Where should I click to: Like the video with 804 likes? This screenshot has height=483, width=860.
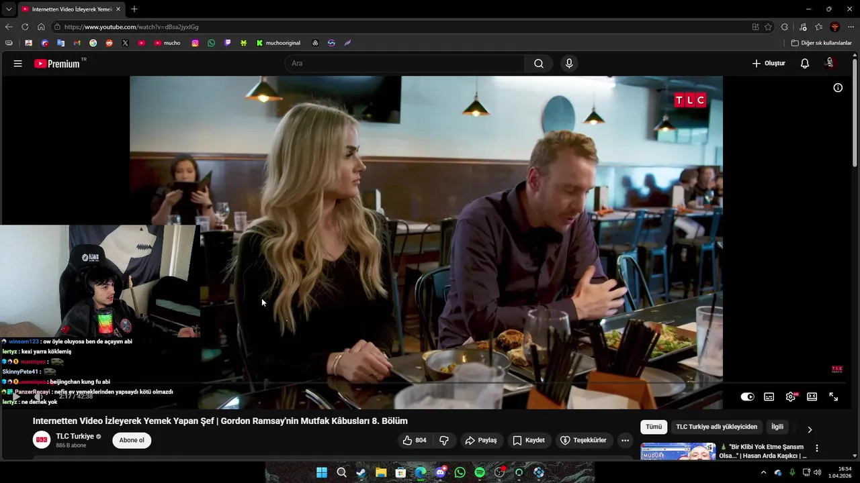click(x=415, y=440)
